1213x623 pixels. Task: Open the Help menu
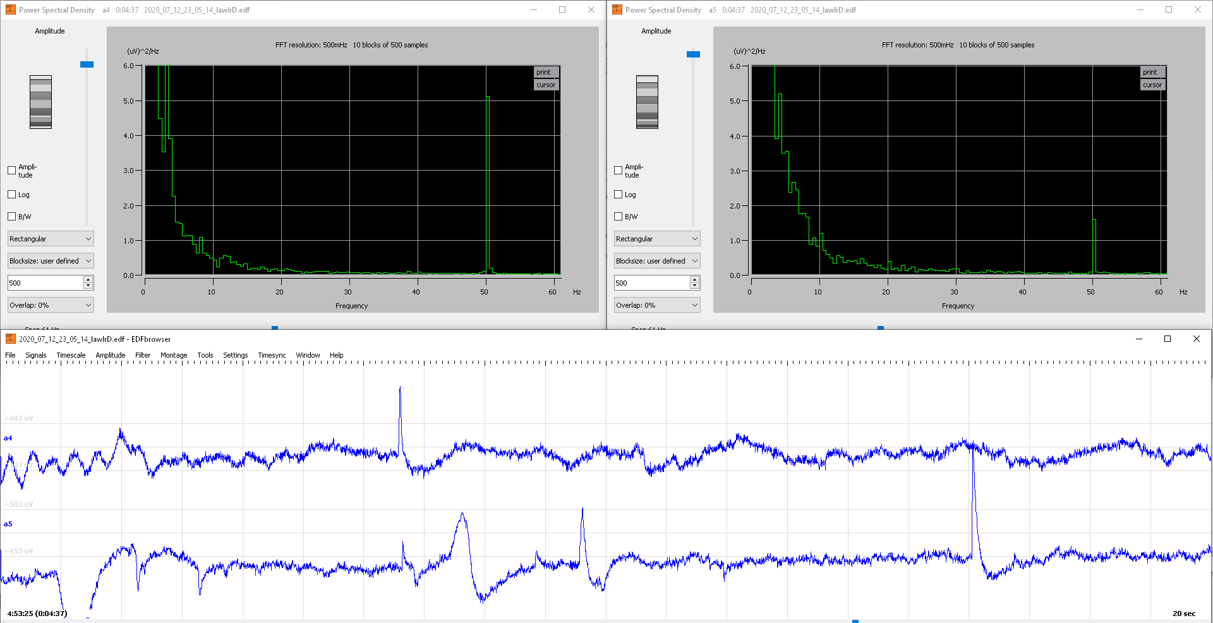[337, 355]
